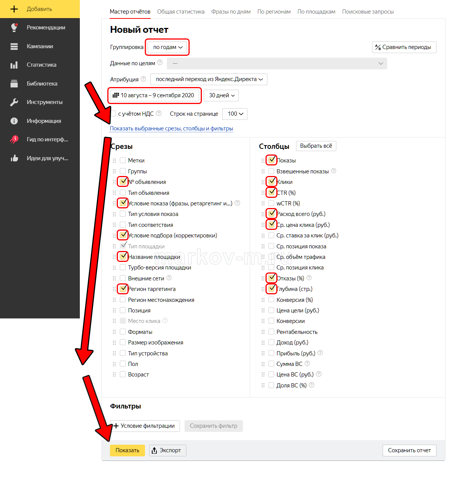Enable the Метки checkbox in Срезы
467x485 pixels.
(x=123, y=161)
